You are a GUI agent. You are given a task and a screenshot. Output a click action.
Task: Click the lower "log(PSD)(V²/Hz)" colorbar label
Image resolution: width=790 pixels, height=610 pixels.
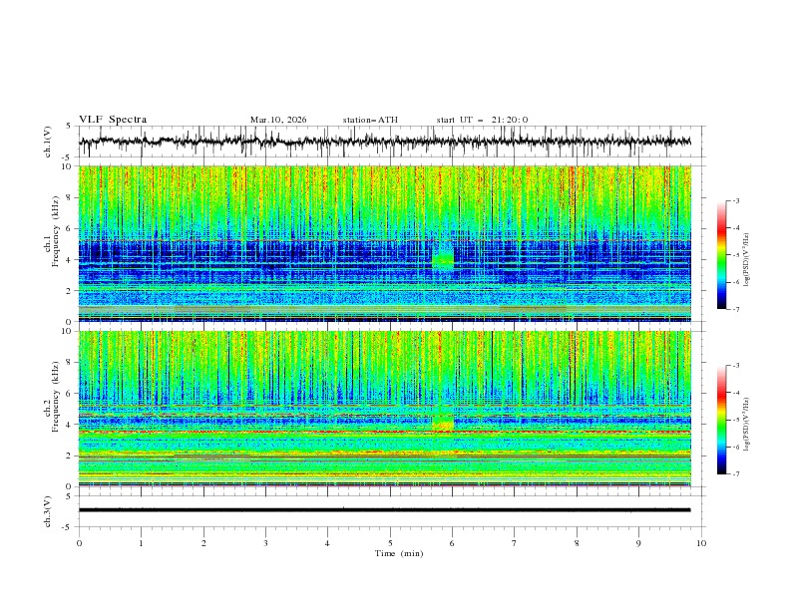coord(746,424)
